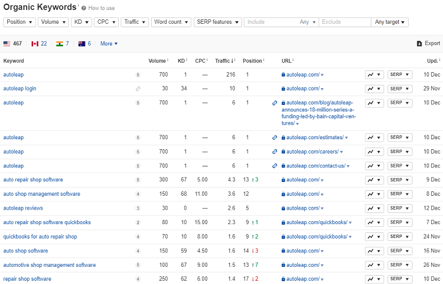Viewport: 443px width, 284px height.
Task: Show position history chart for quickbooks for auto repair shop
Action: 374,236
